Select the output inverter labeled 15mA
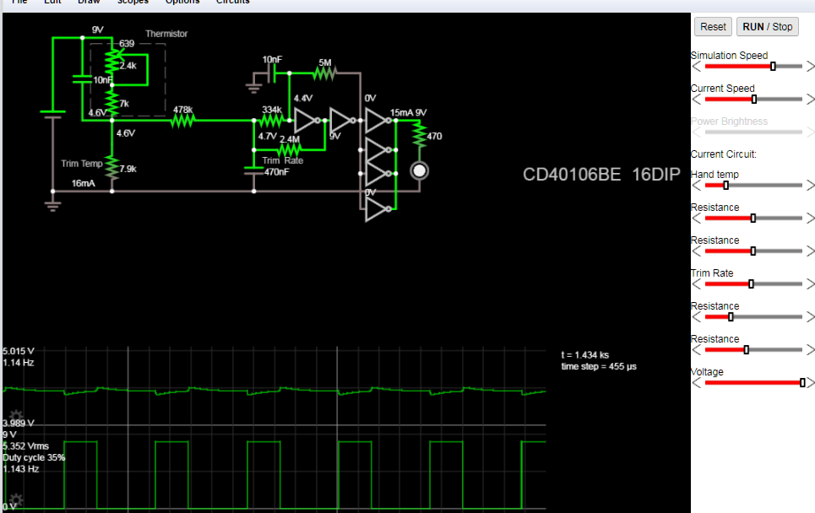 (378, 121)
